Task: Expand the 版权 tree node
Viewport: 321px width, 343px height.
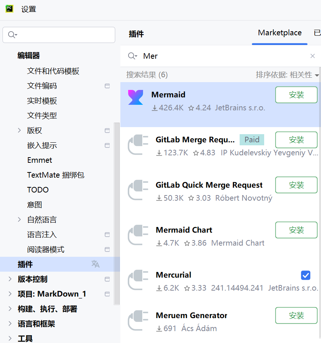Action: coord(19,130)
